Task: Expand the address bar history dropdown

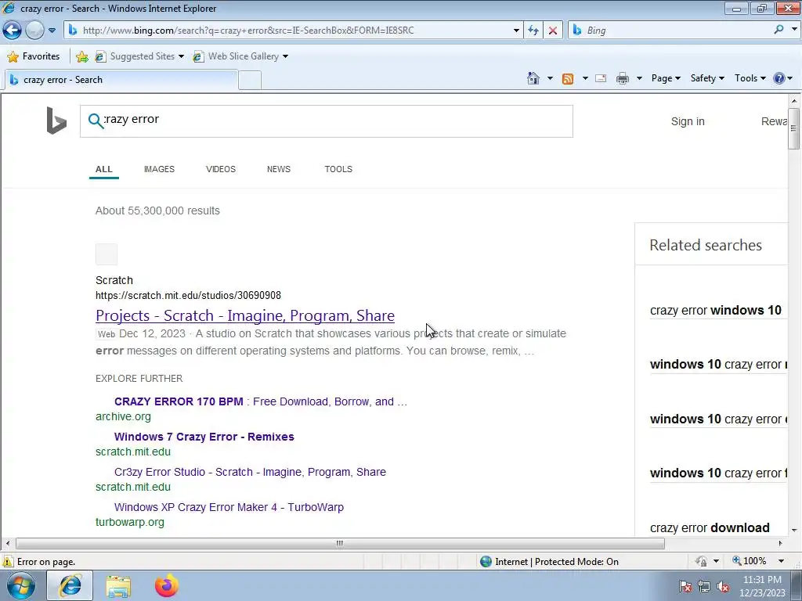Action: click(516, 31)
